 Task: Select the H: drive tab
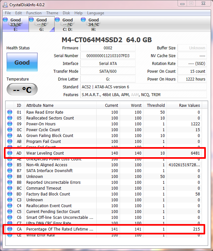94,24
